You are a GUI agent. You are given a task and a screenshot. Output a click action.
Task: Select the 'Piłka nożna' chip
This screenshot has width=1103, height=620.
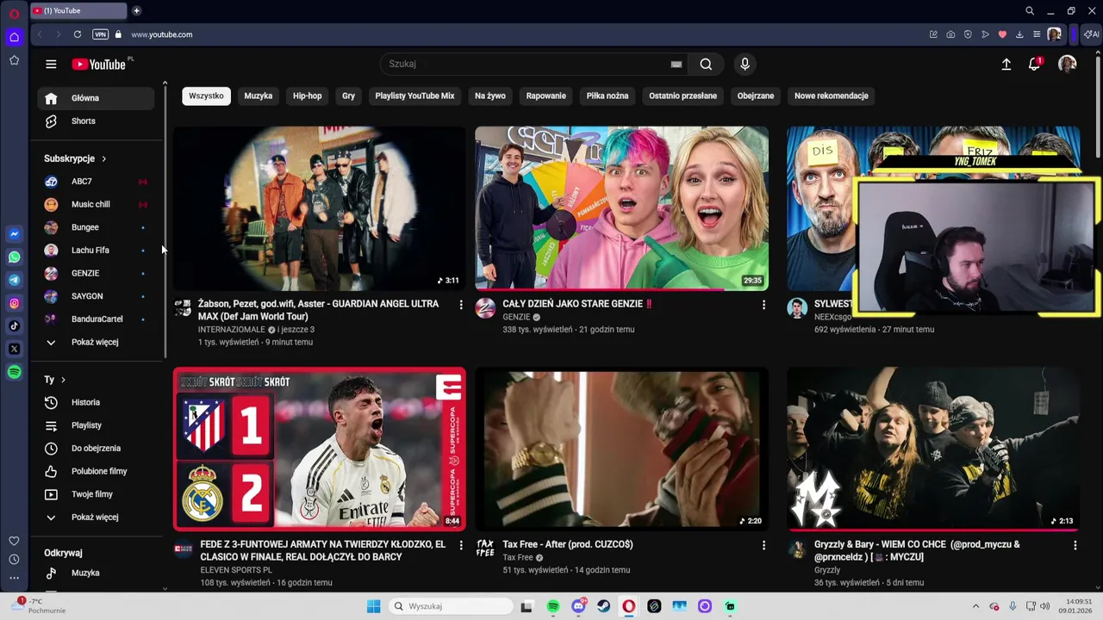click(x=608, y=96)
